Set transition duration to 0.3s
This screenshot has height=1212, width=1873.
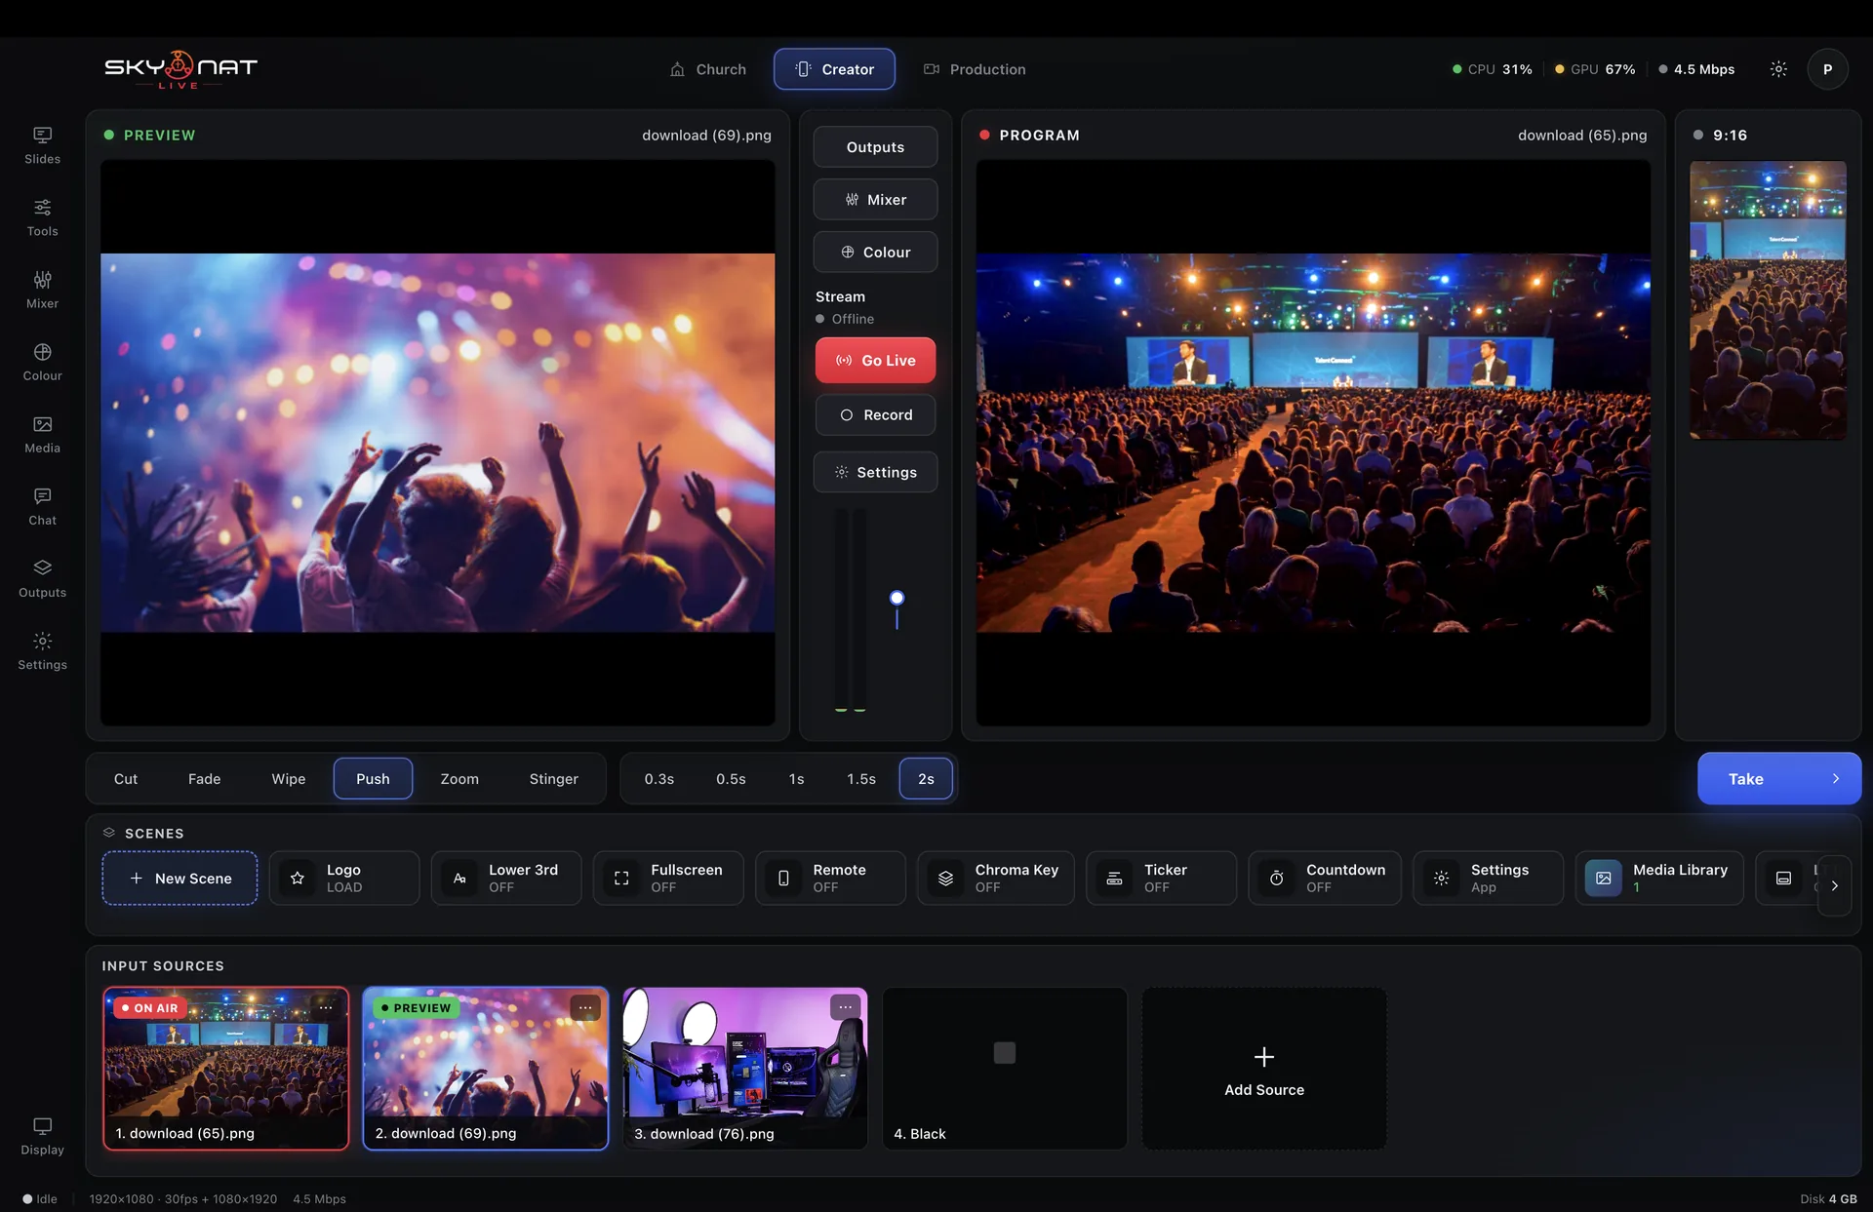(658, 779)
